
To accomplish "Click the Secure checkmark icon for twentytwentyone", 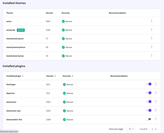I will tap(63, 39).
